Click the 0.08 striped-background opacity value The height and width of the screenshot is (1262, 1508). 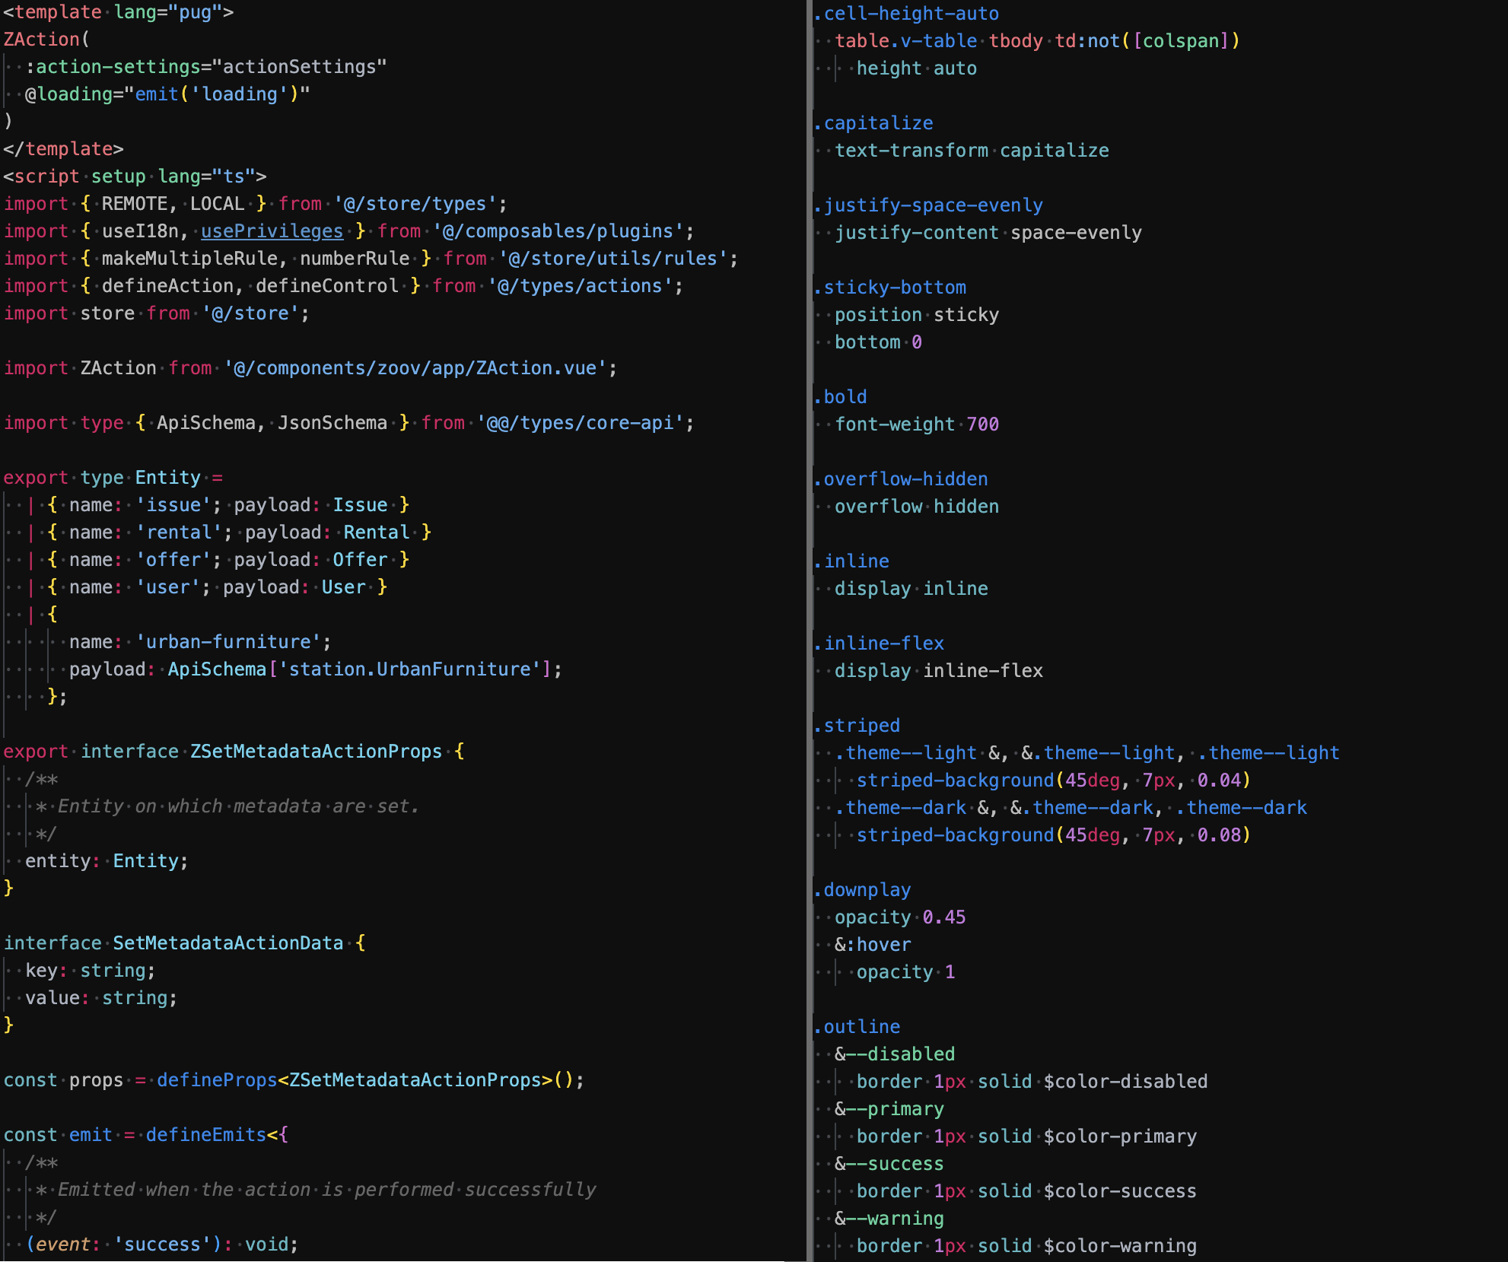[x=1219, y=835]
